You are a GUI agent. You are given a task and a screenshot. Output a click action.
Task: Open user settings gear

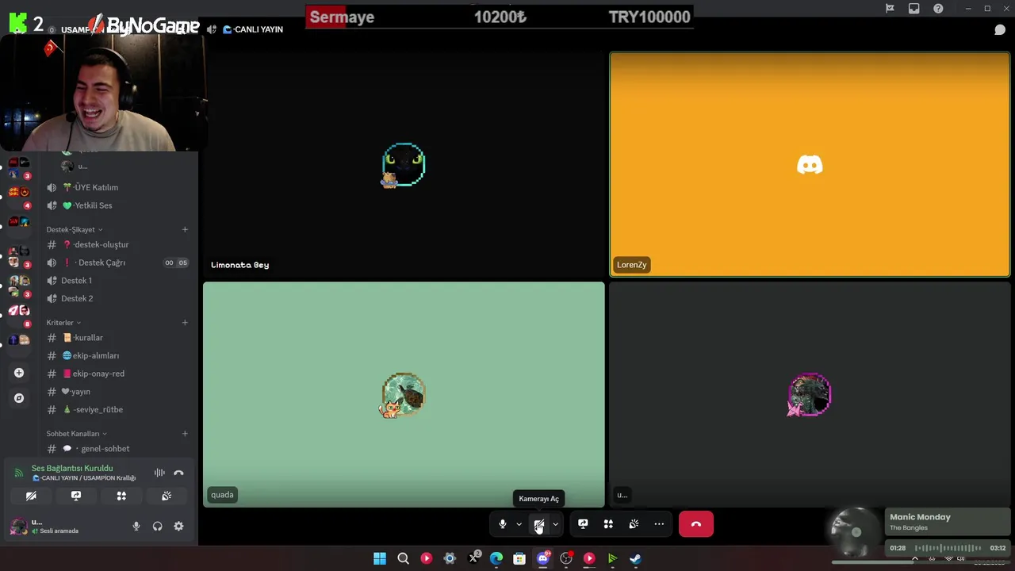(x=178, y=526)
